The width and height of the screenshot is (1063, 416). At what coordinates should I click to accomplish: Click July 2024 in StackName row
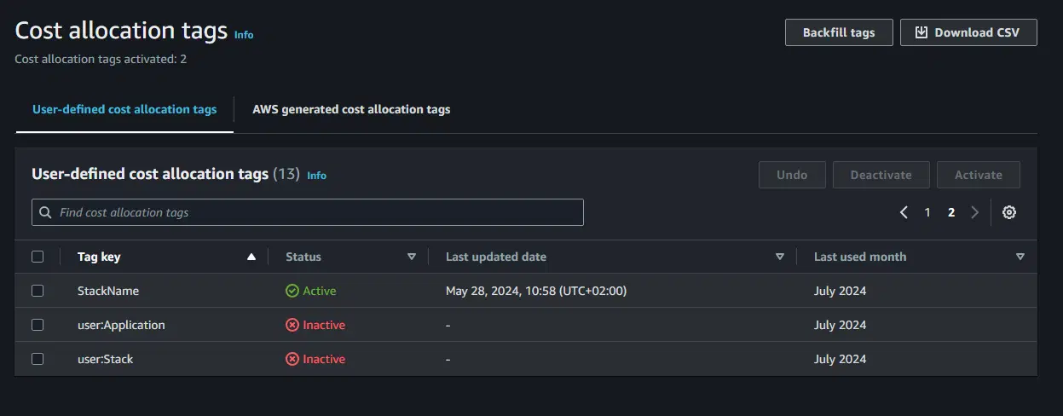tap(840, 291)
